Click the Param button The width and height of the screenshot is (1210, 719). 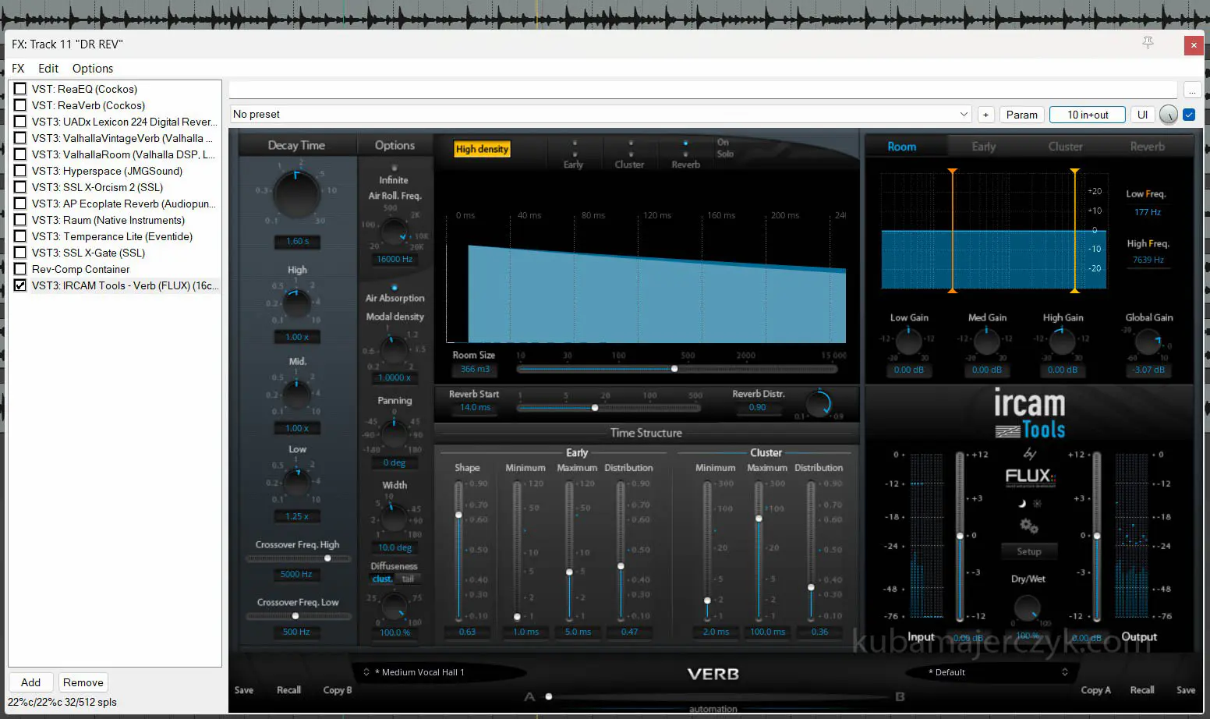(x=1021, y=115)
